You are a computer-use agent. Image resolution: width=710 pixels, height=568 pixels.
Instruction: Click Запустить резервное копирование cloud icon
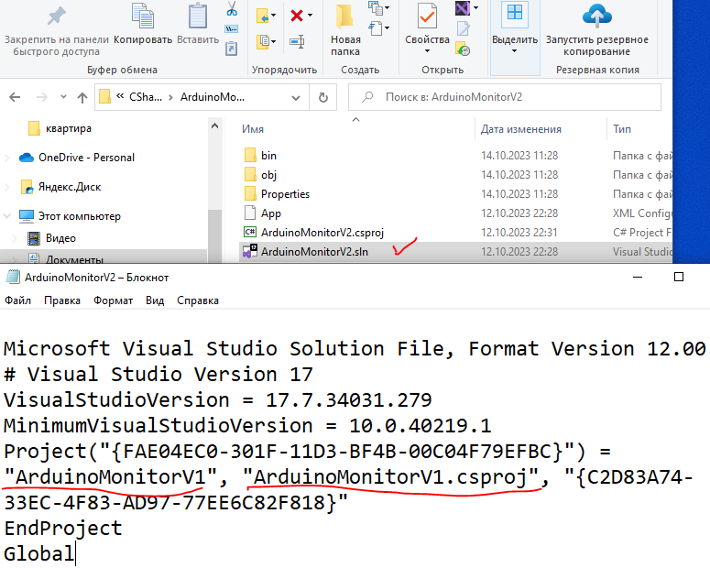596,16
